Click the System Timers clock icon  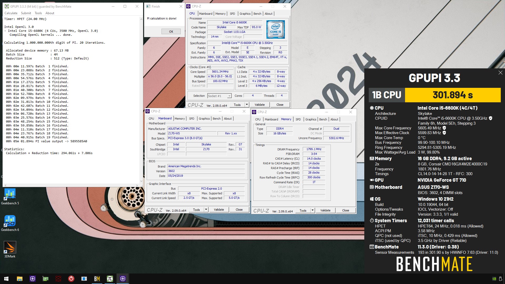[x=372, y=220]
